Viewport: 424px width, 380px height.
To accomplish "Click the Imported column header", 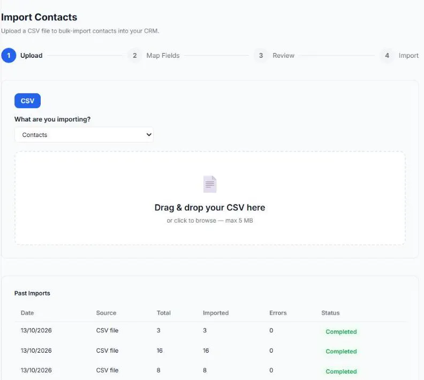I will pyautogui.click(x=216, y=313).
